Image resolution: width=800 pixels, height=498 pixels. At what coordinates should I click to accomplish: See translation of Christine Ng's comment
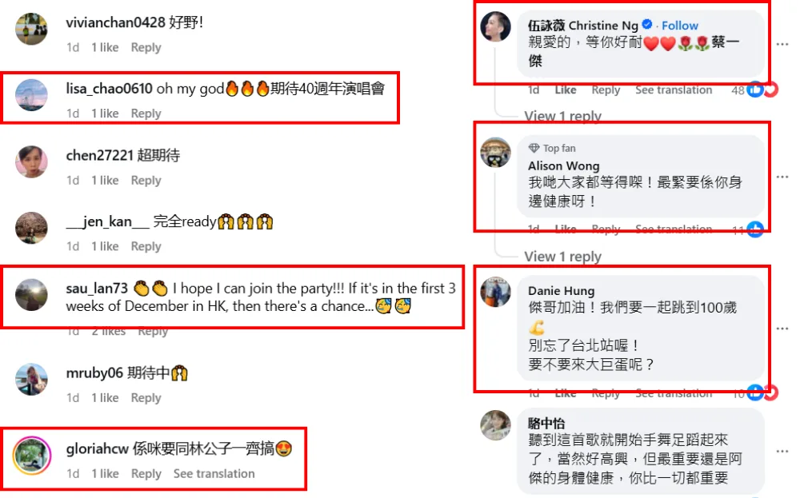click(x=674, y=90)
